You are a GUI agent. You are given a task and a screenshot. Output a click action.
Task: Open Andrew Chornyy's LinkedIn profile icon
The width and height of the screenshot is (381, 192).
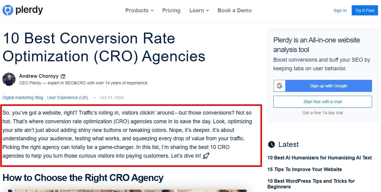pyautogui.click(x=63, y=76)
